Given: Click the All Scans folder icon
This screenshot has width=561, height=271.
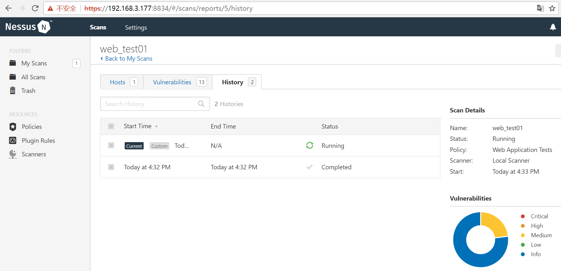Looking at the screenshot, I should [x=13, y=77].
